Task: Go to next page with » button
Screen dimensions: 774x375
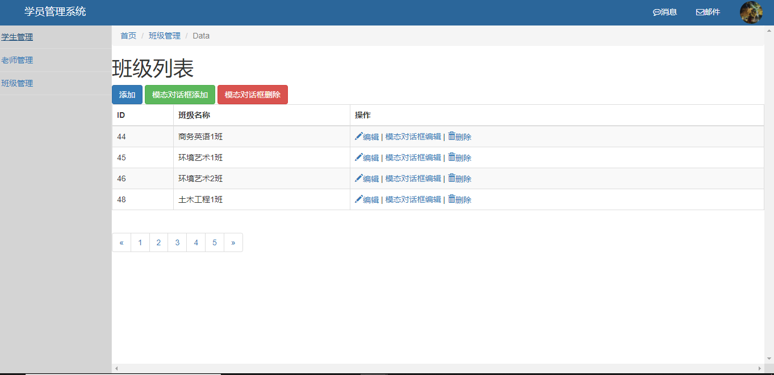Action: (x=233, y=242)
